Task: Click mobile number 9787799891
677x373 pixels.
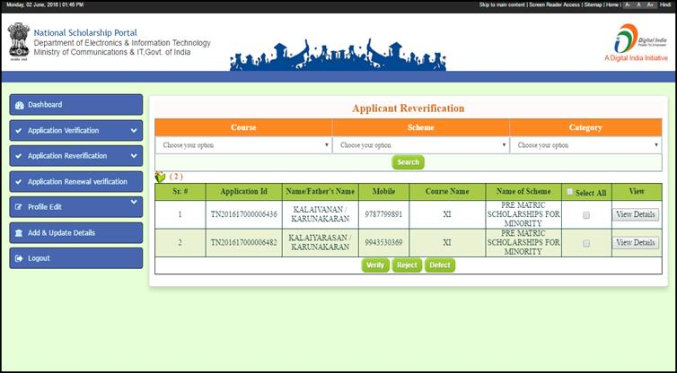Action: pos(383,214)
